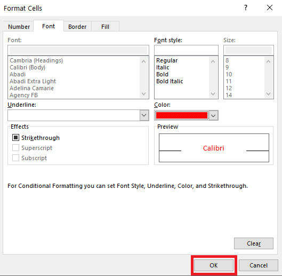Enable the Superscript checkbox
The image size is (282, 276).
[x=15, y=148]
